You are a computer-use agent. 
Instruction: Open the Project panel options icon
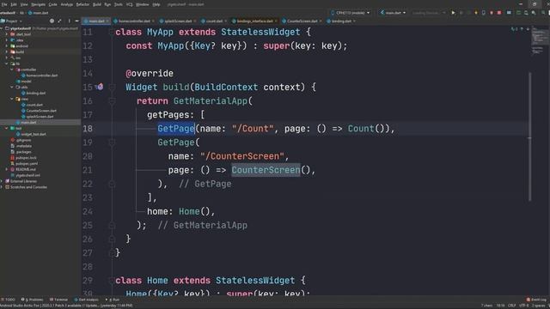tap(69, 21)
